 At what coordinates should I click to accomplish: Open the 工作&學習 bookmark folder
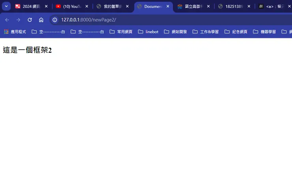[x=206, y=32]
